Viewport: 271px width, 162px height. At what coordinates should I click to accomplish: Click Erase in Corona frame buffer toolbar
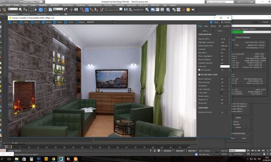(57, 22)
